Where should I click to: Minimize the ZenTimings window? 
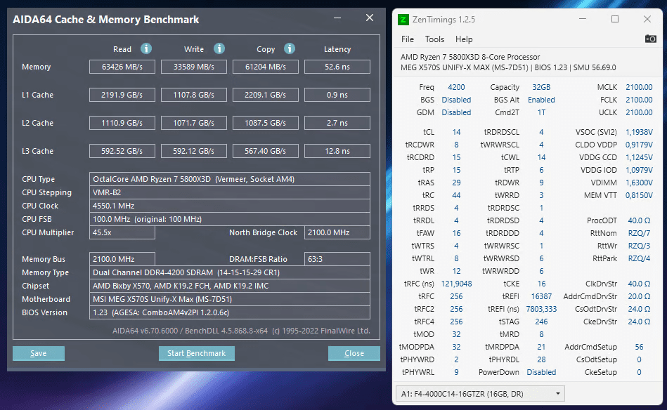583,19
